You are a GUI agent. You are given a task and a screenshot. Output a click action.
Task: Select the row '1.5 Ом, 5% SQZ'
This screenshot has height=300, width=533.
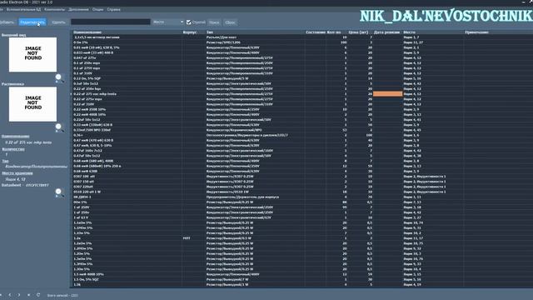pos(301,279)
